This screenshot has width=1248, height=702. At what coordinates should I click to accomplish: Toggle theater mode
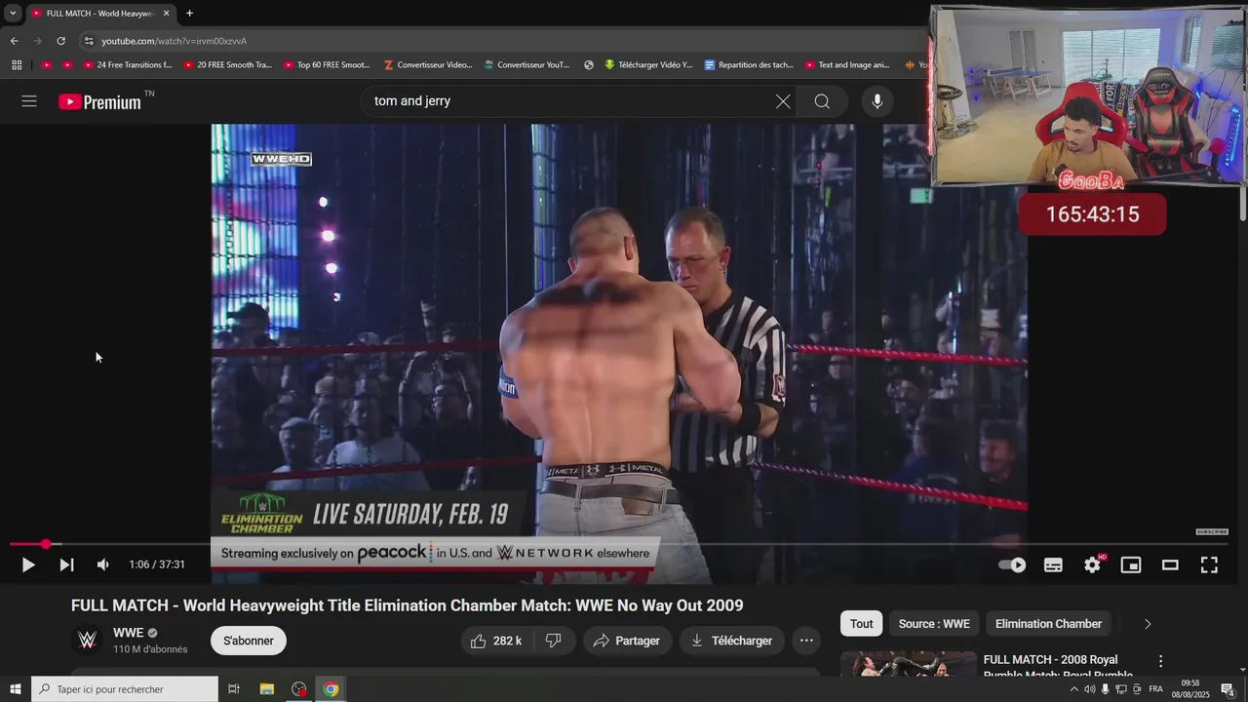[x=1170, y=565]
